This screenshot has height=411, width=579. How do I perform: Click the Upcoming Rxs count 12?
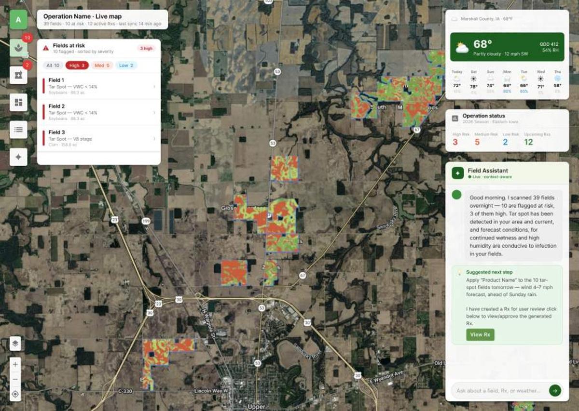pyautogui.click(x=528, y=142)
